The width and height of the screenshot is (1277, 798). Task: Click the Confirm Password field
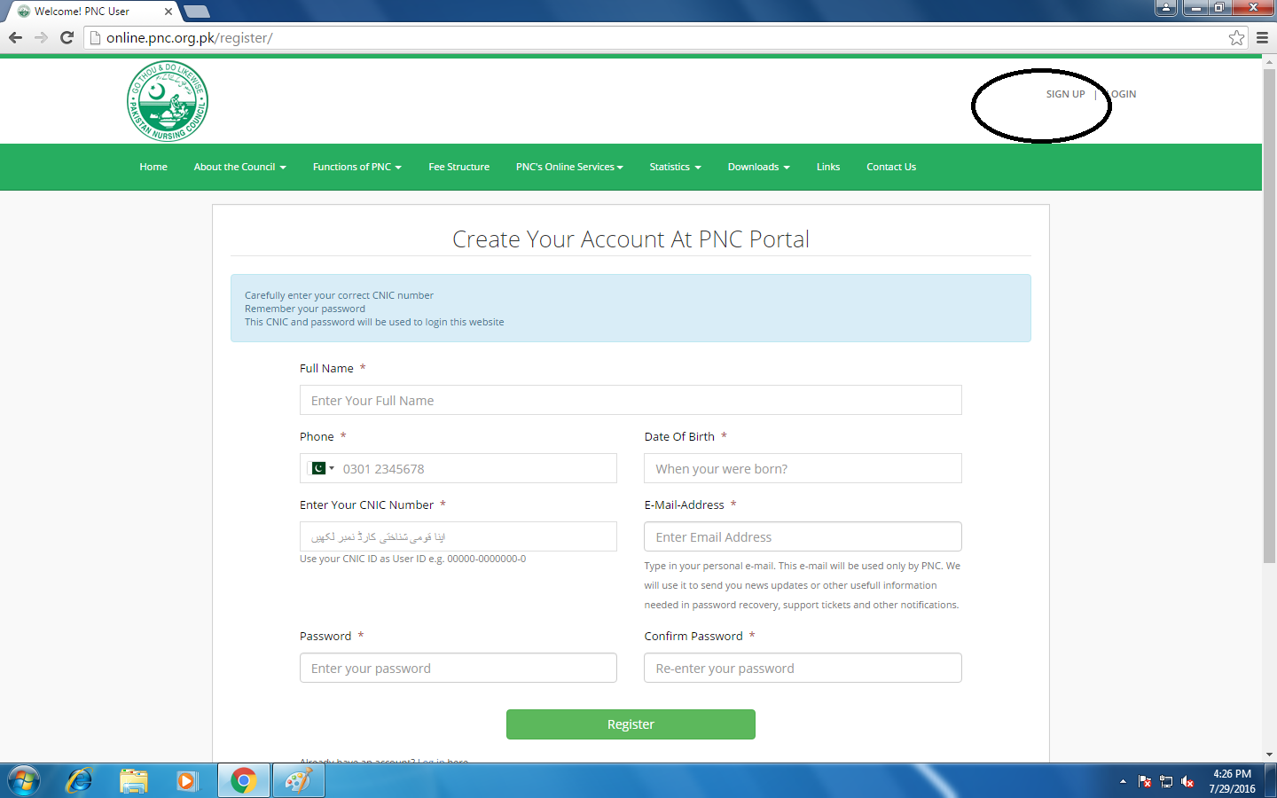803,668
